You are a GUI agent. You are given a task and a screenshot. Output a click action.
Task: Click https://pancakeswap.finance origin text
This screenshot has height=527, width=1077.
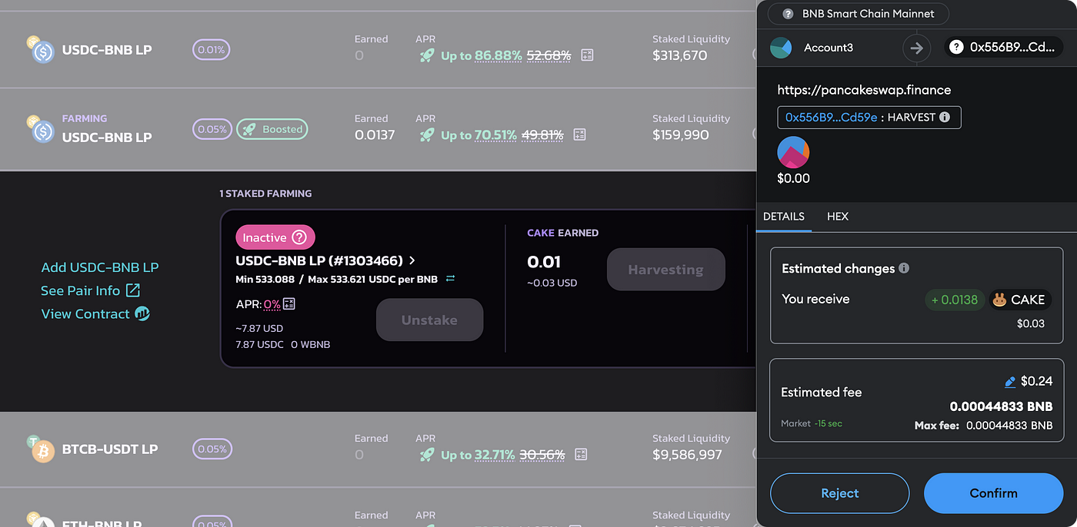click(864, 90)
